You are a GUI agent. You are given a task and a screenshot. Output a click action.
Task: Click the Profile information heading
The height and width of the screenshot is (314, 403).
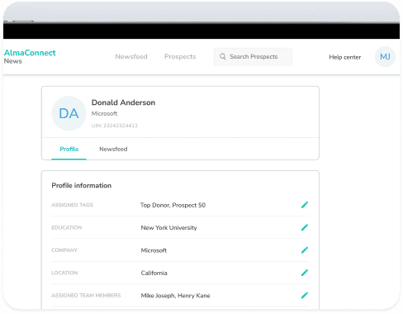[x=82, y=185]
